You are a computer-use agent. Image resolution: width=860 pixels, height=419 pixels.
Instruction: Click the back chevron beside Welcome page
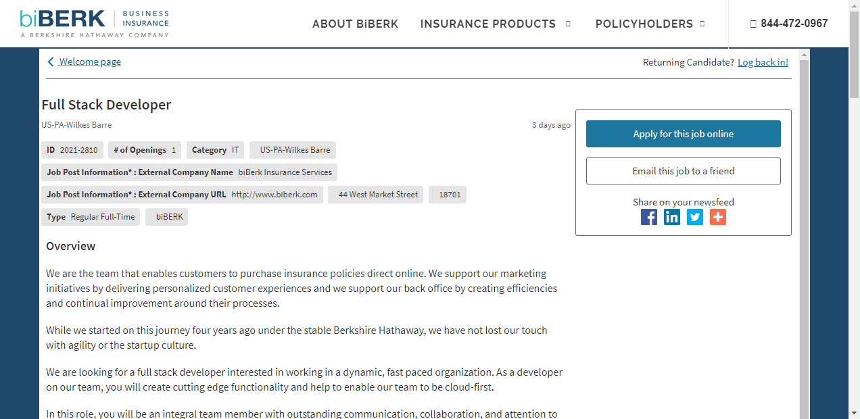pyautogui.click(x=51, y=61)
